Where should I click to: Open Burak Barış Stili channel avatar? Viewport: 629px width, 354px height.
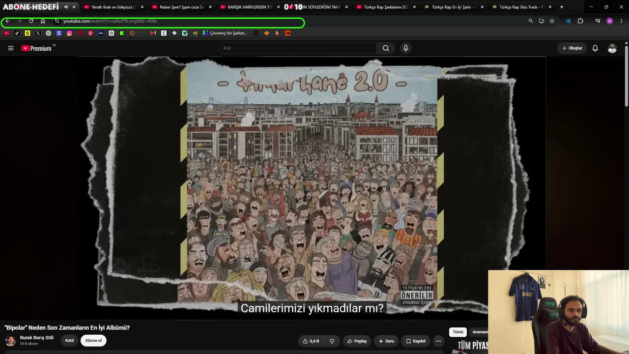[x=10, y=341]
